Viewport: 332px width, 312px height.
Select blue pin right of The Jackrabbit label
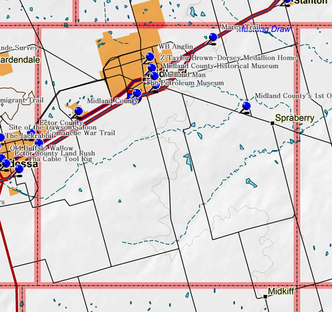[39, 143]
